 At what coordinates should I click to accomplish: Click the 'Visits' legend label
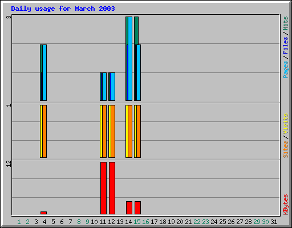(x=285, y=124)
